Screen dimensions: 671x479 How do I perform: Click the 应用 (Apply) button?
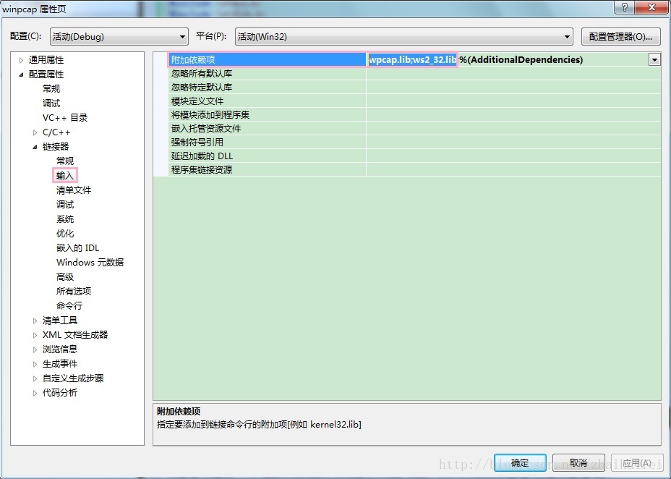click(x=637, y=463)
